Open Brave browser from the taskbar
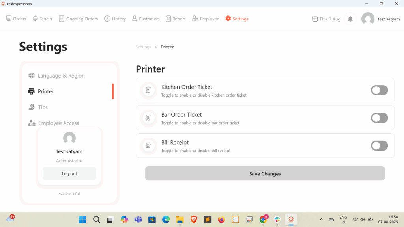 pos(193,220)
